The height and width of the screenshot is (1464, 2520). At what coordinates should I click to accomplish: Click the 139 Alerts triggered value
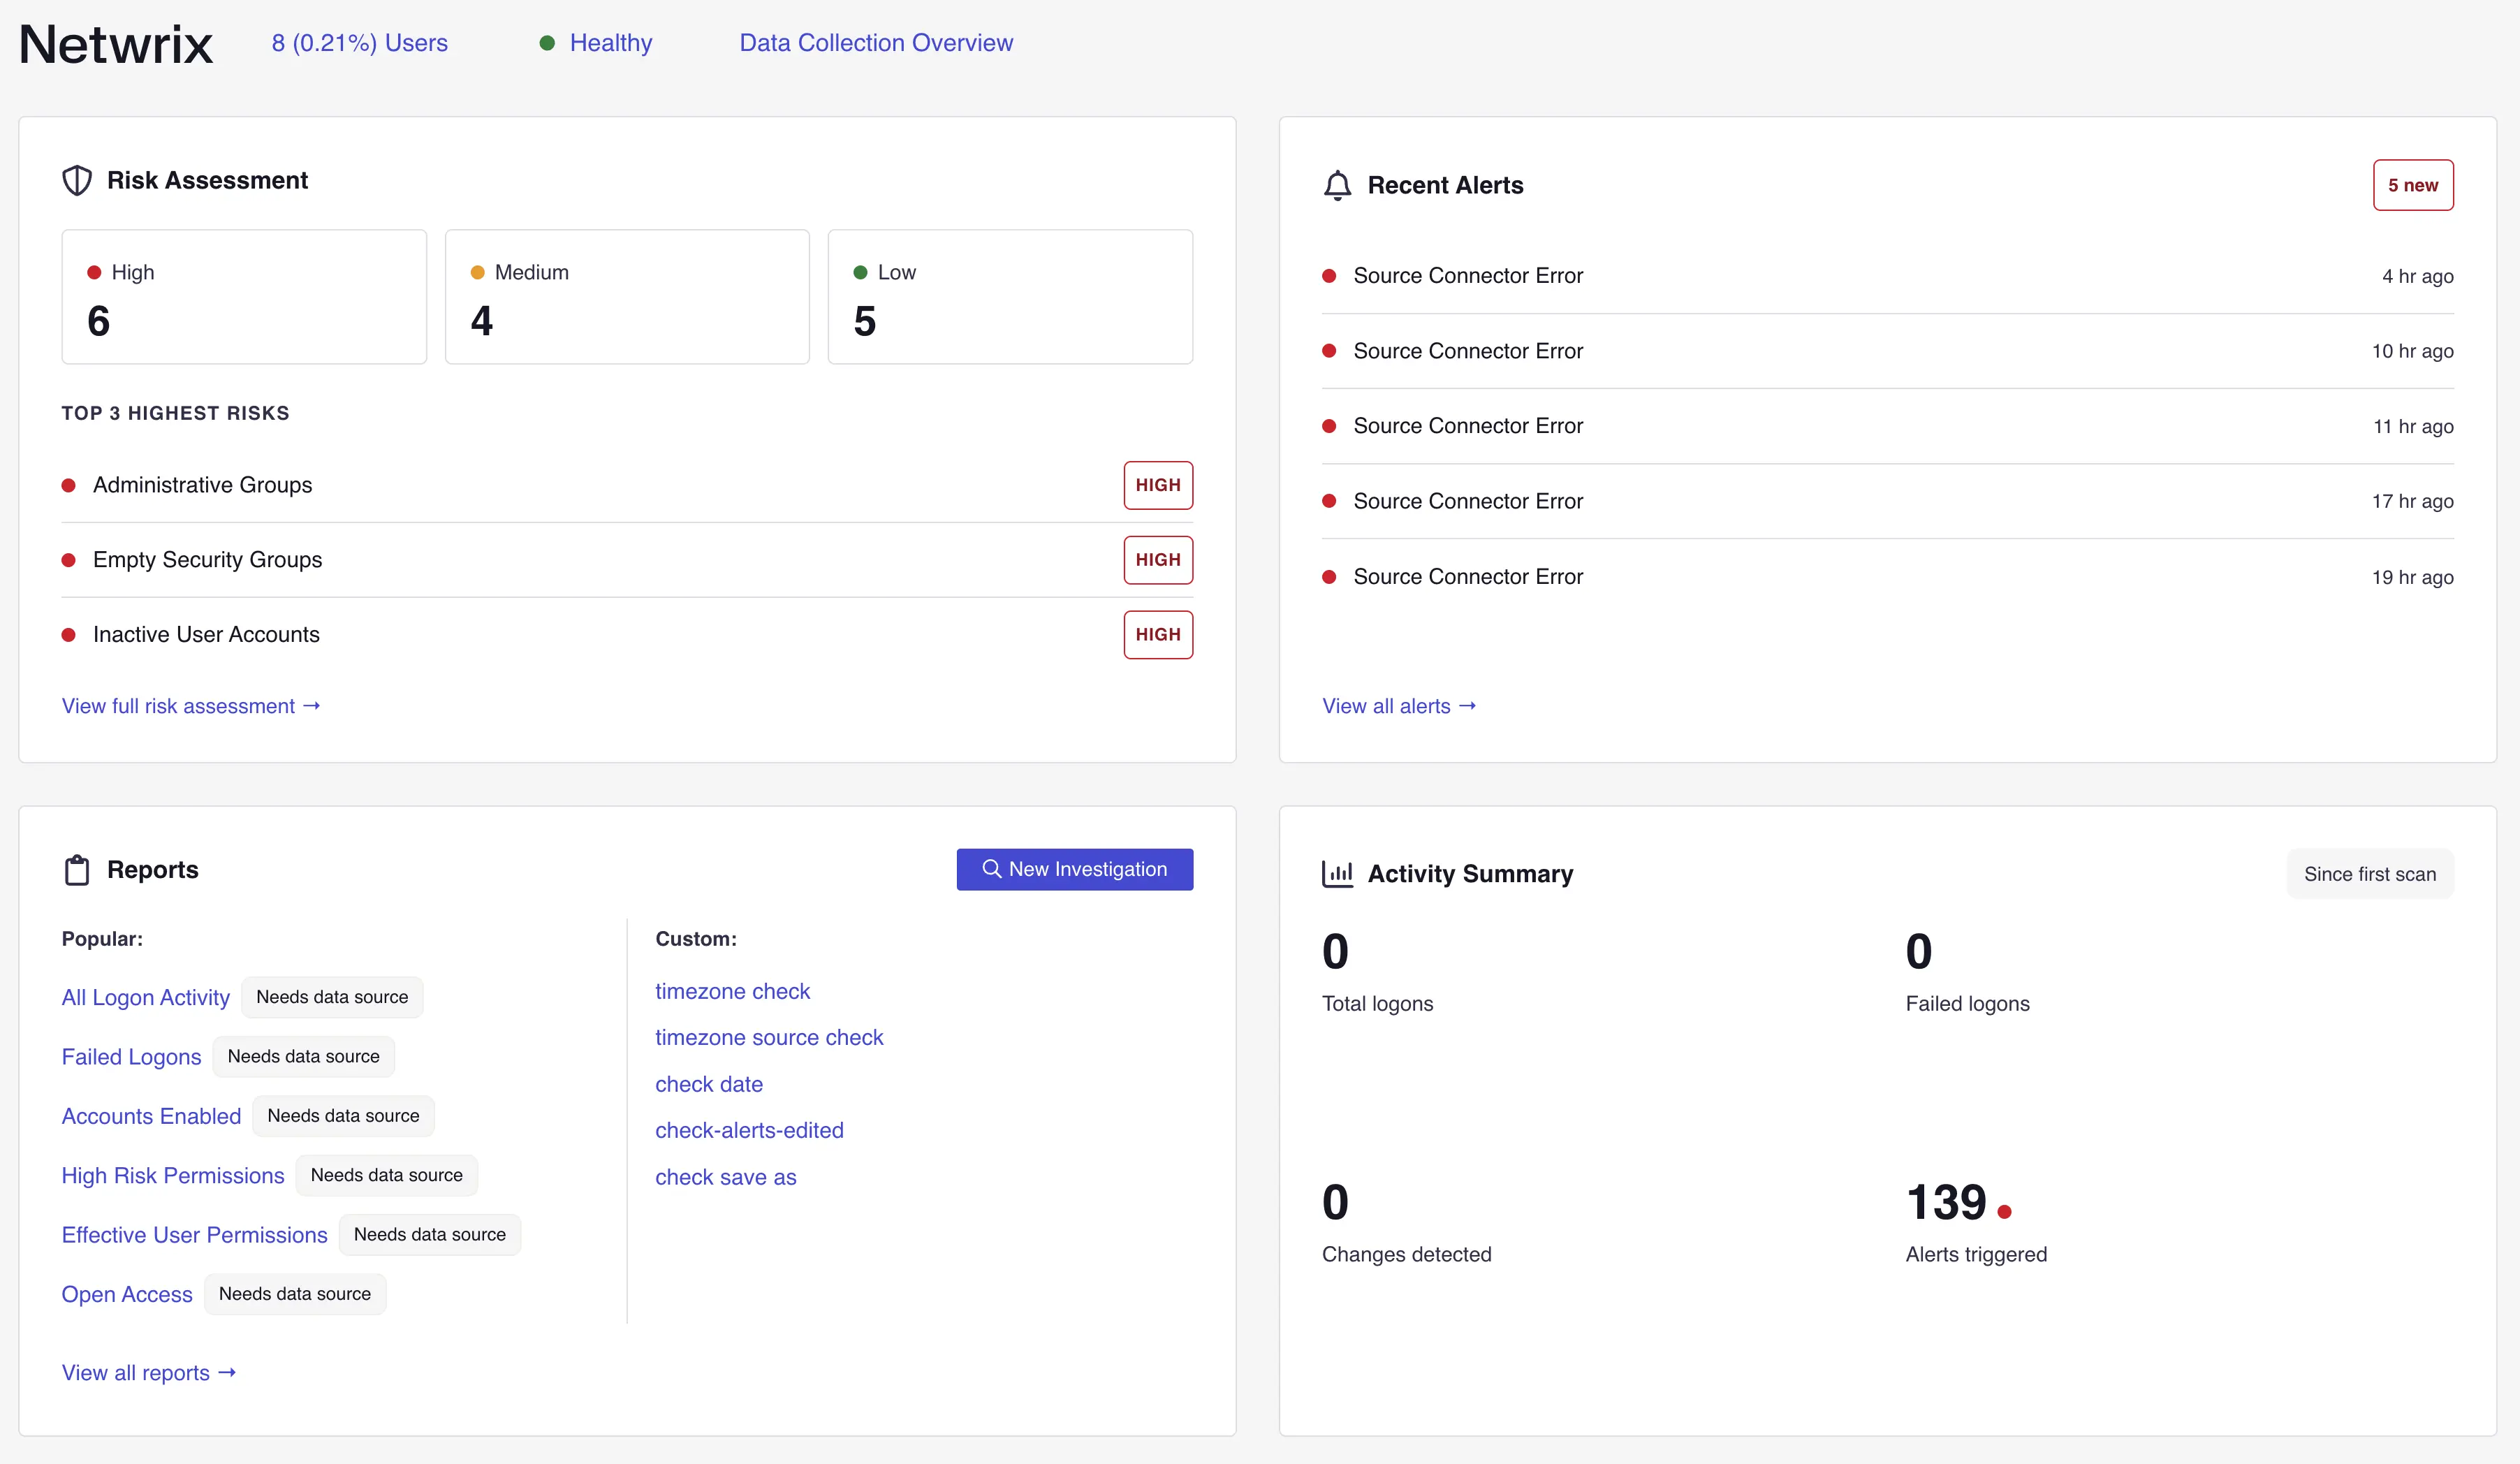pyautogui.click(x=1946, y=1202)
